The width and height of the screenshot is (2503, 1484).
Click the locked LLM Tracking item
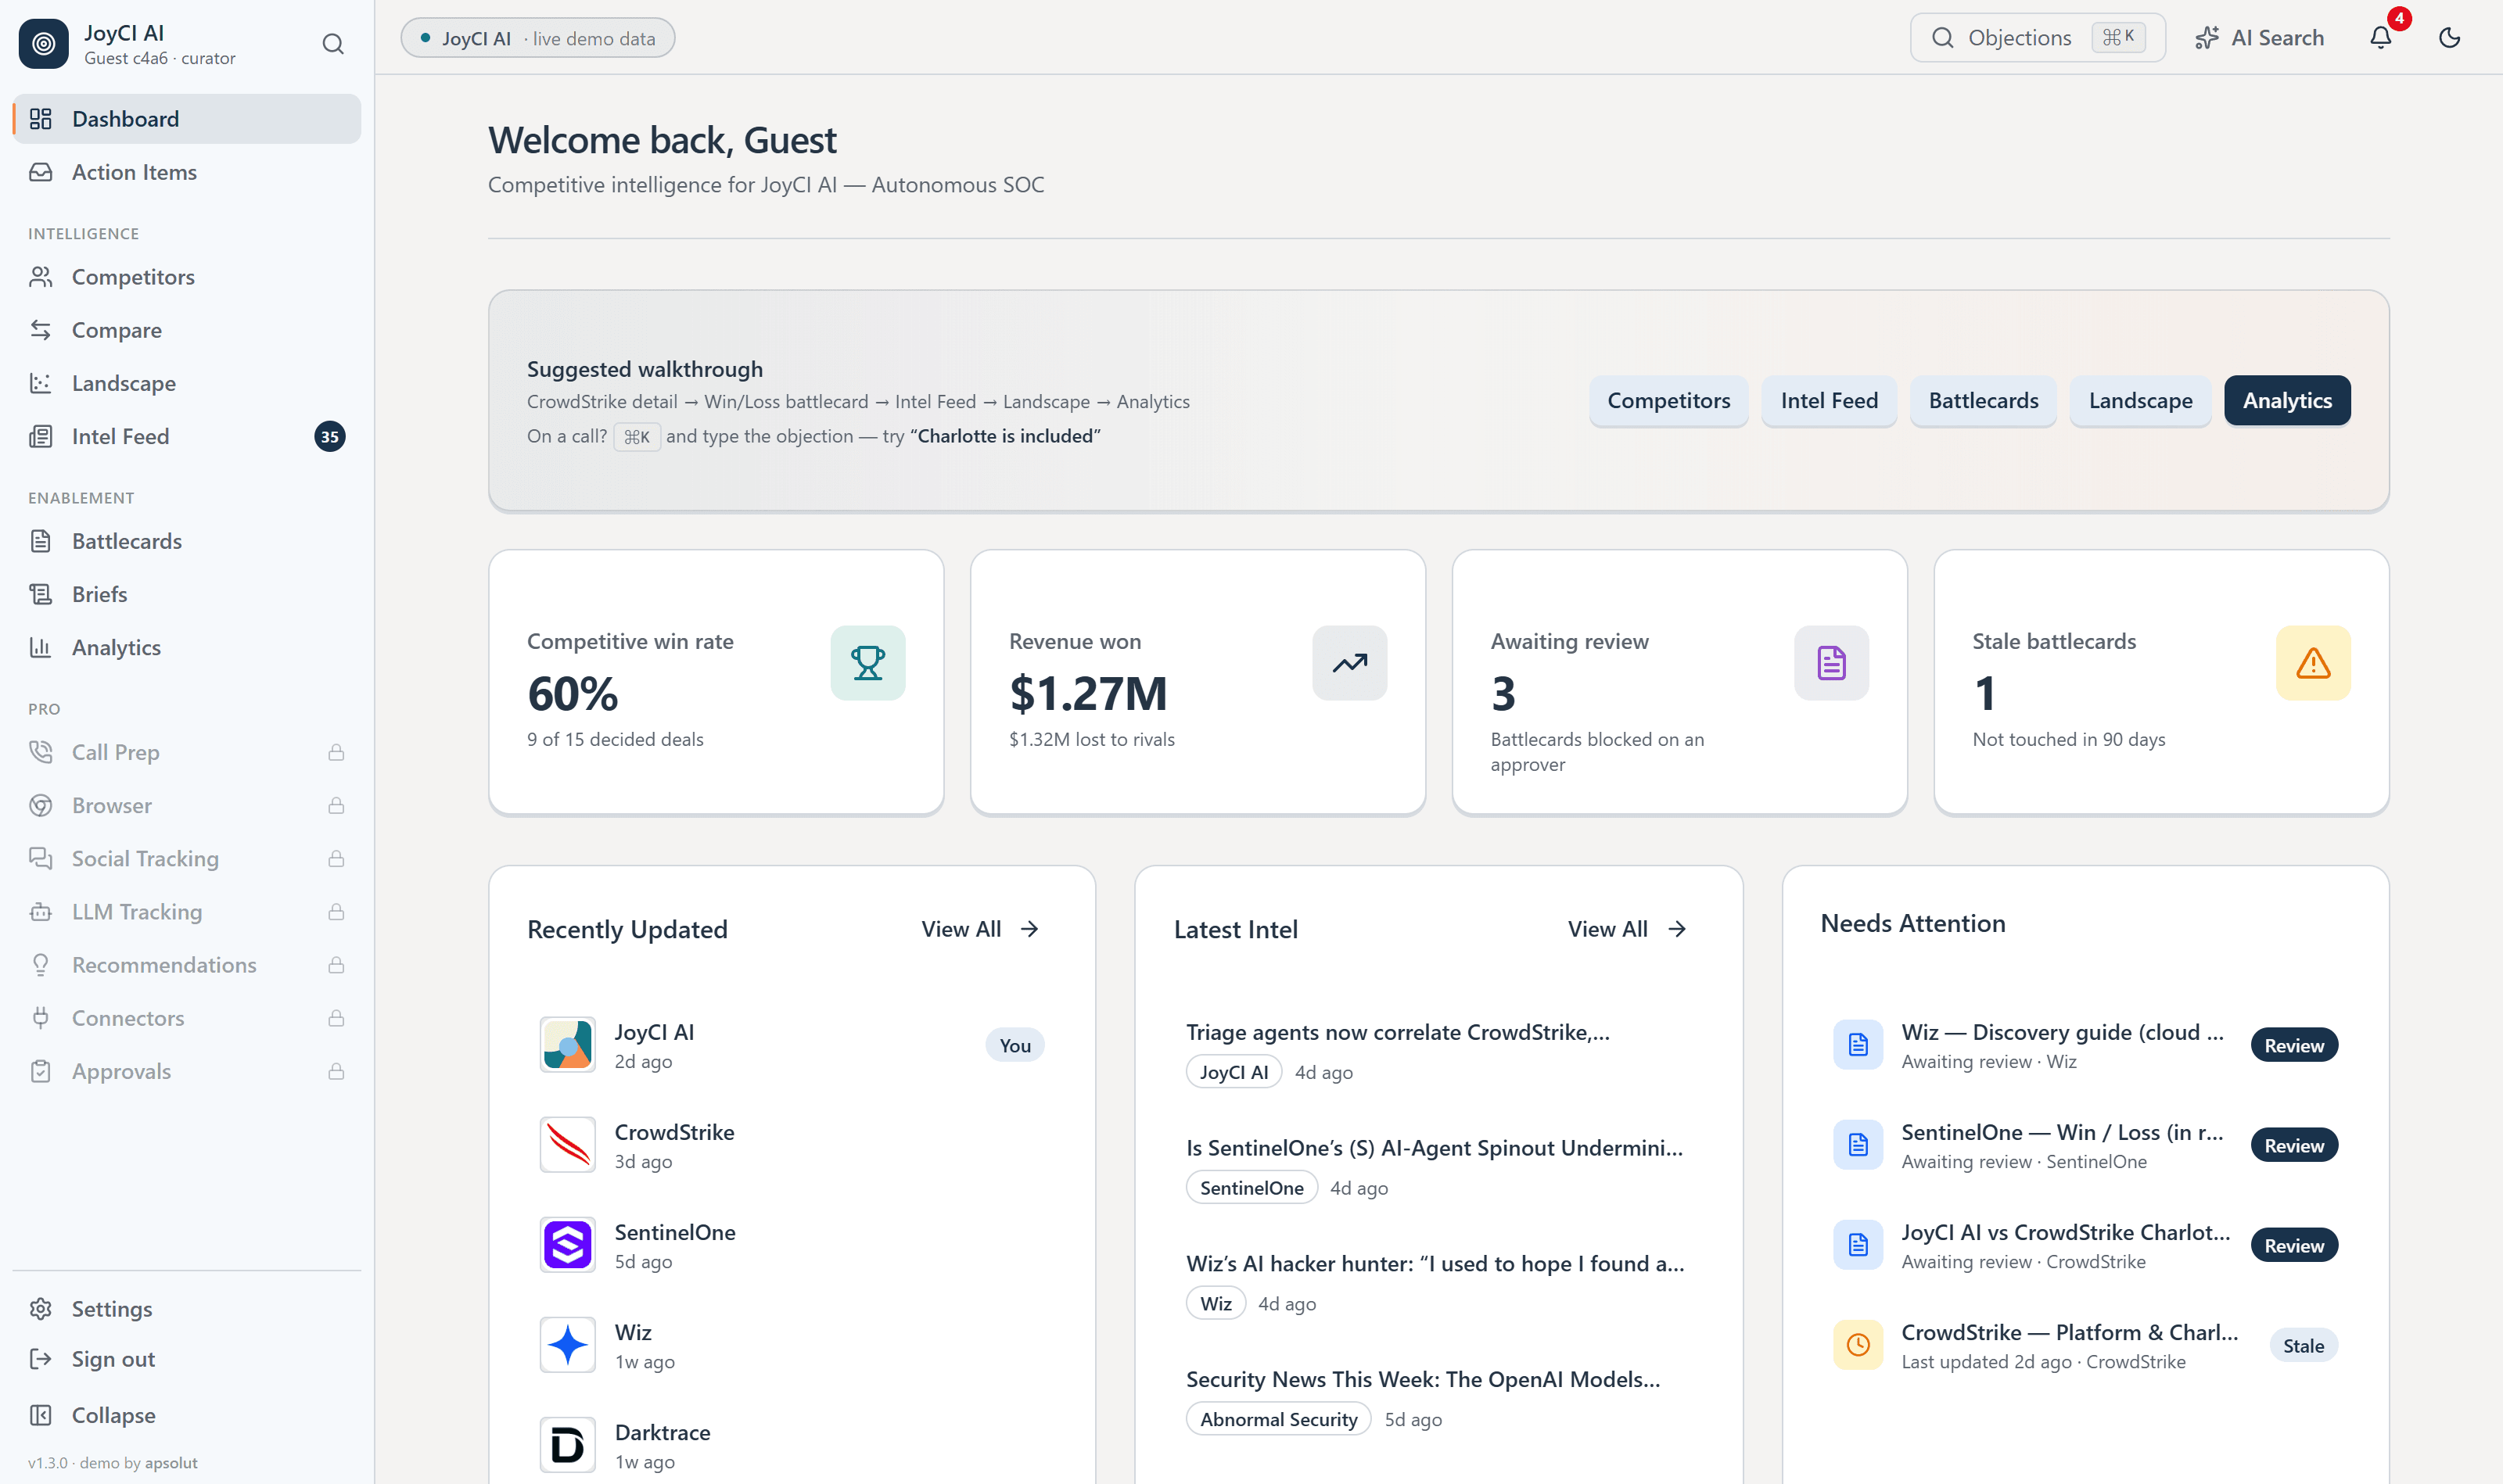(x=187, y=911)
